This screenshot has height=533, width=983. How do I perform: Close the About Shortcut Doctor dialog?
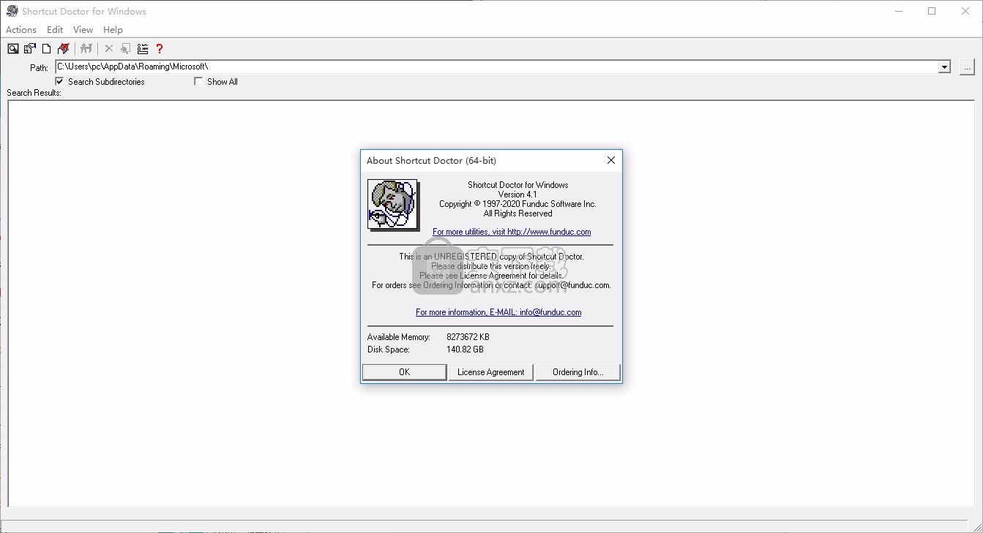pyautogui.click(x=611, y=160)
